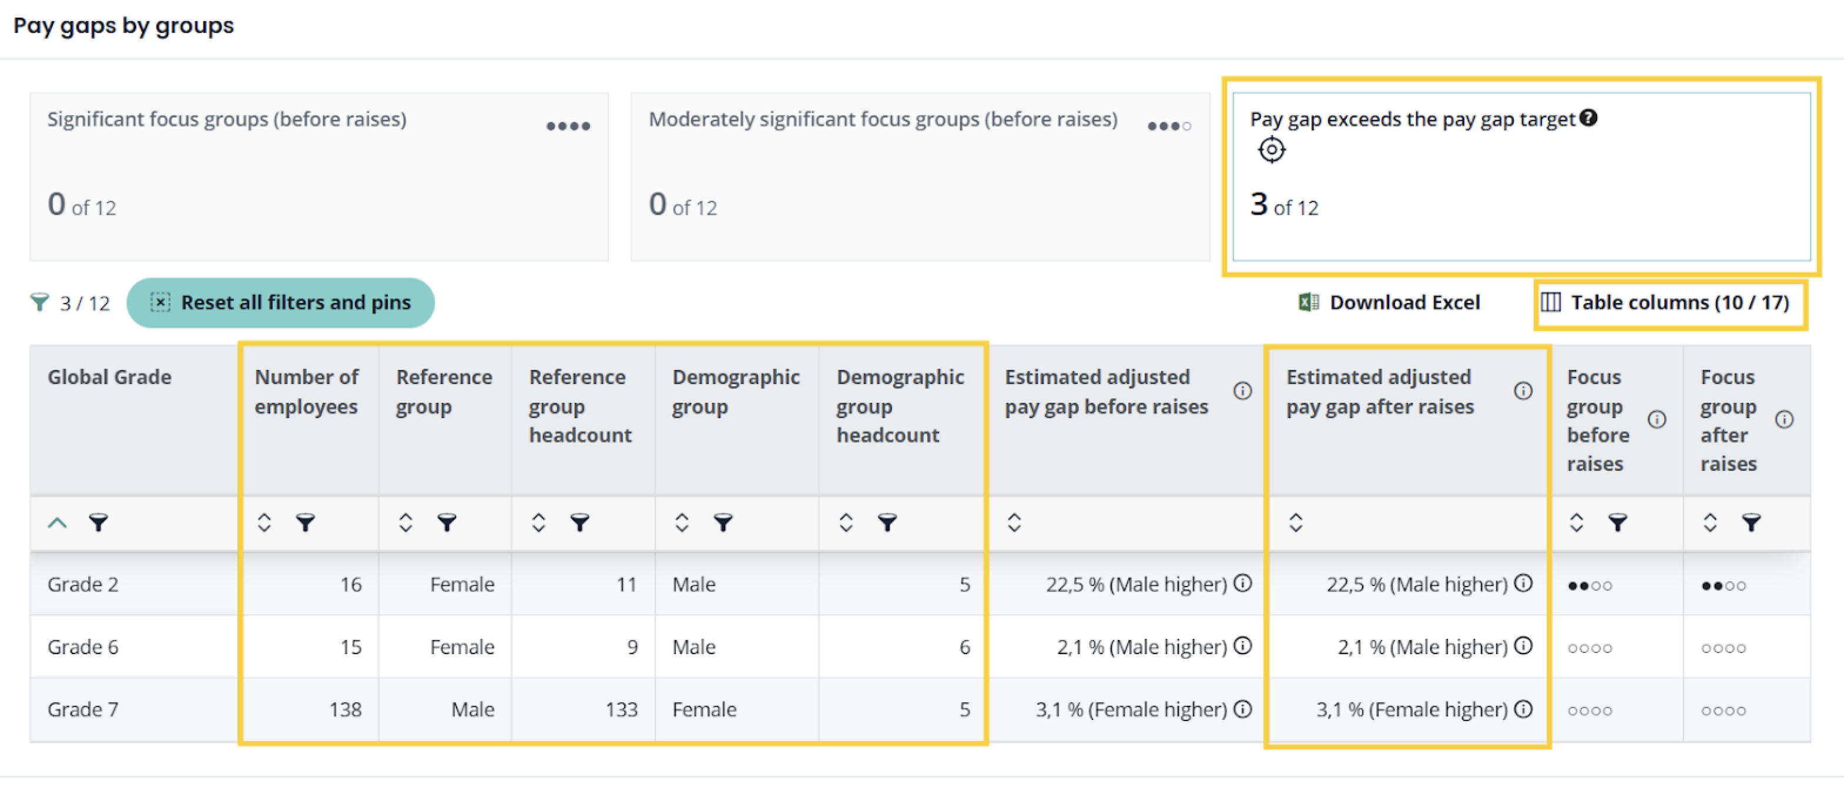Click filter icon under Number of employees

click(x=306, y=523)
